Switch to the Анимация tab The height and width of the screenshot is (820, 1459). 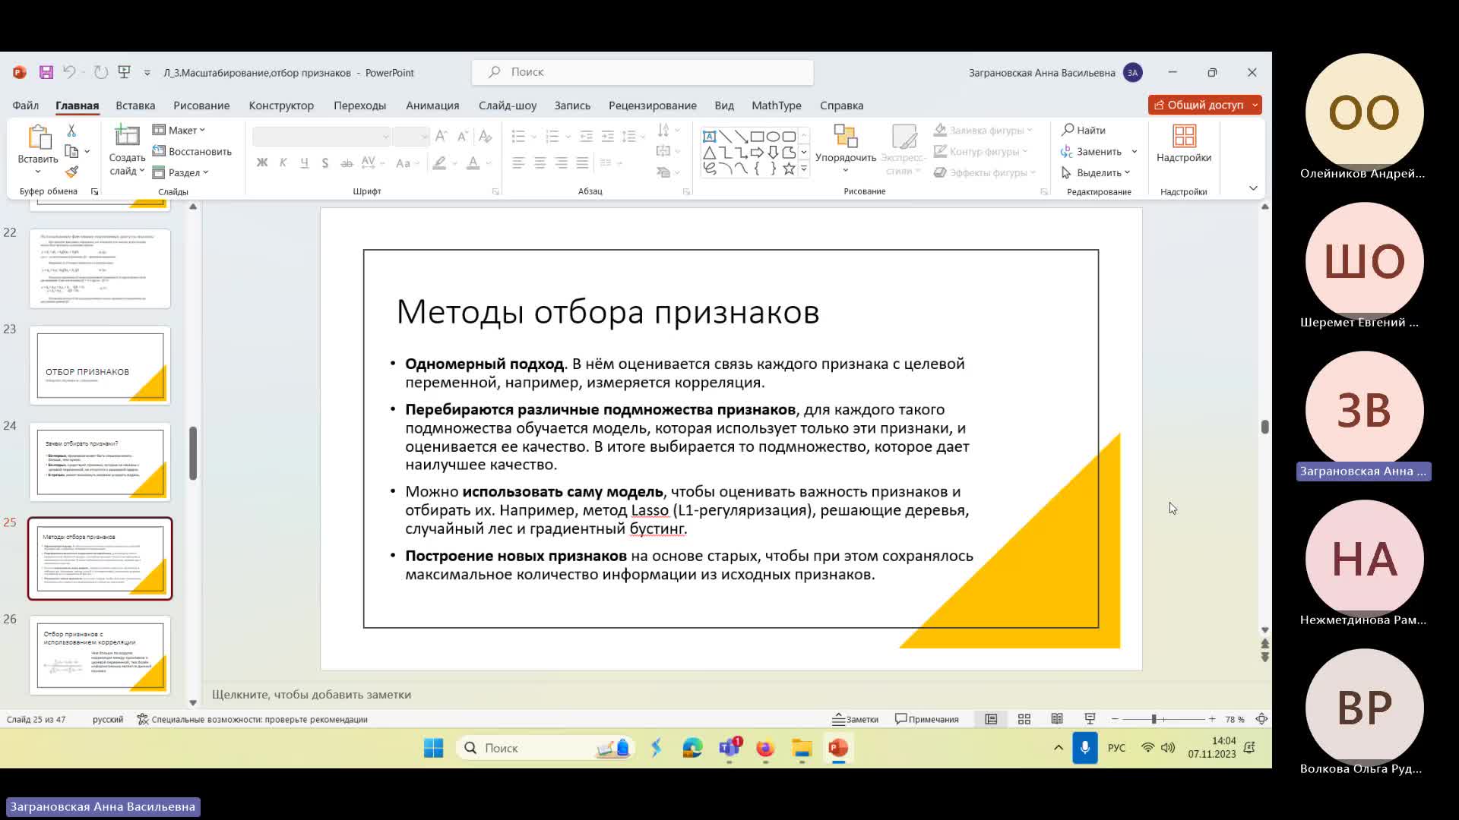(432, 106)
